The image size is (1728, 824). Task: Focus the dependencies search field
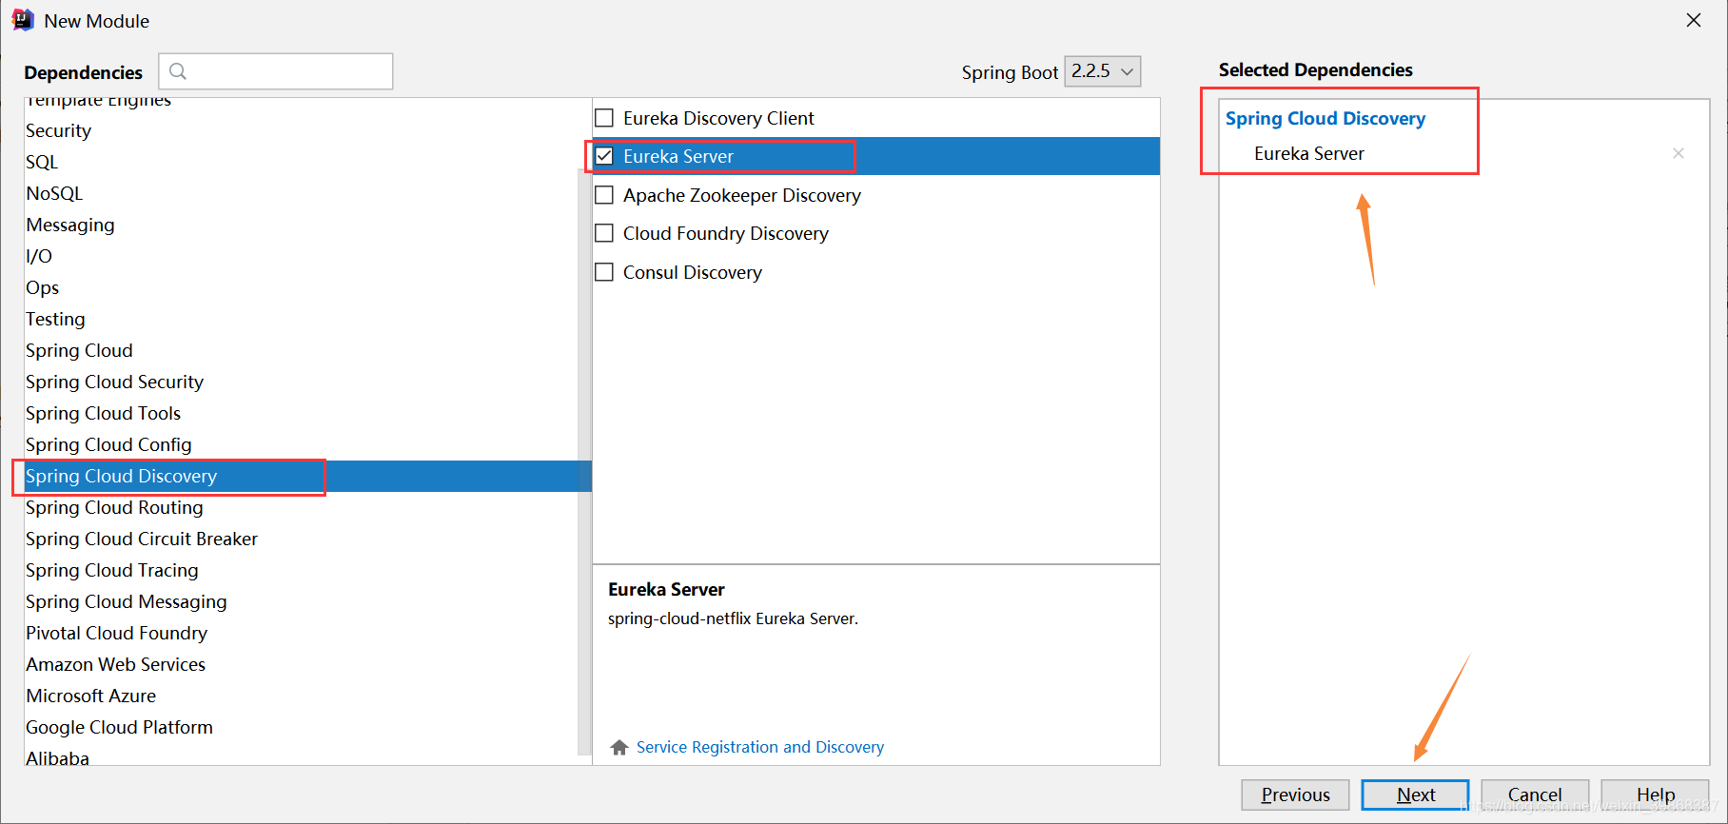pos(276,71)
